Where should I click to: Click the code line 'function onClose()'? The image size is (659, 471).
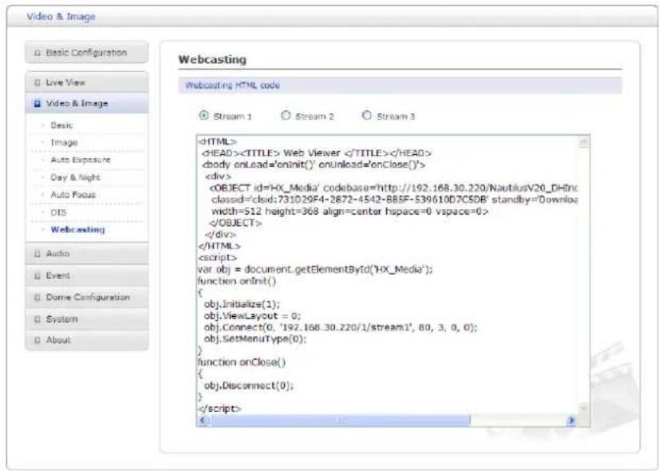tap(242, 362)
